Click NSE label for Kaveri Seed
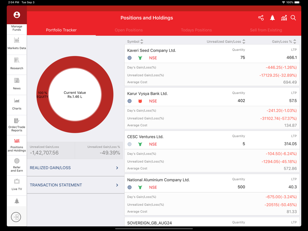 [153, 58]
